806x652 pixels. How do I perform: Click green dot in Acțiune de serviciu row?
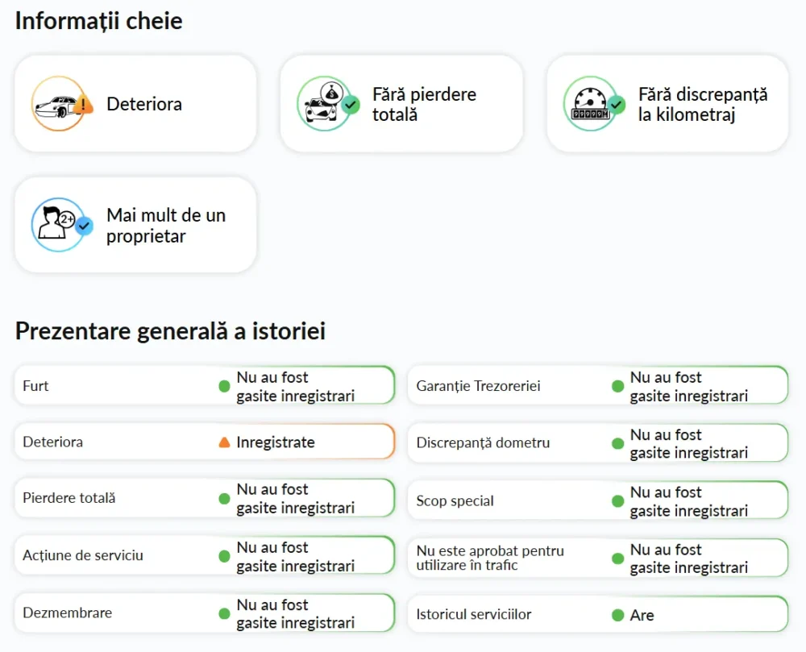pos(224,556)
